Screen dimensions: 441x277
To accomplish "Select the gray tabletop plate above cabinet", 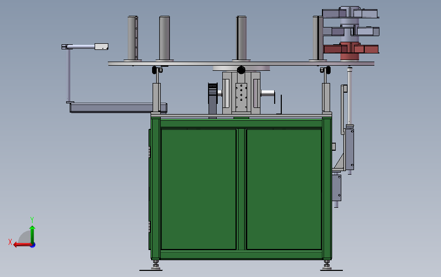I will coord(241,116).
